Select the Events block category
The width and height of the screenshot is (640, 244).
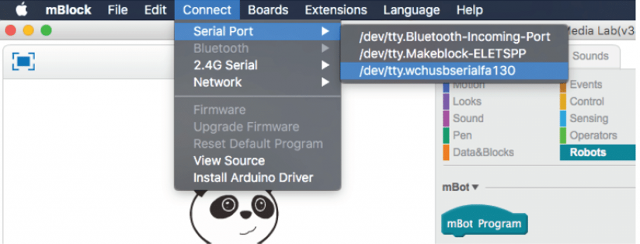pyautogui.click(x=586, y=84)
